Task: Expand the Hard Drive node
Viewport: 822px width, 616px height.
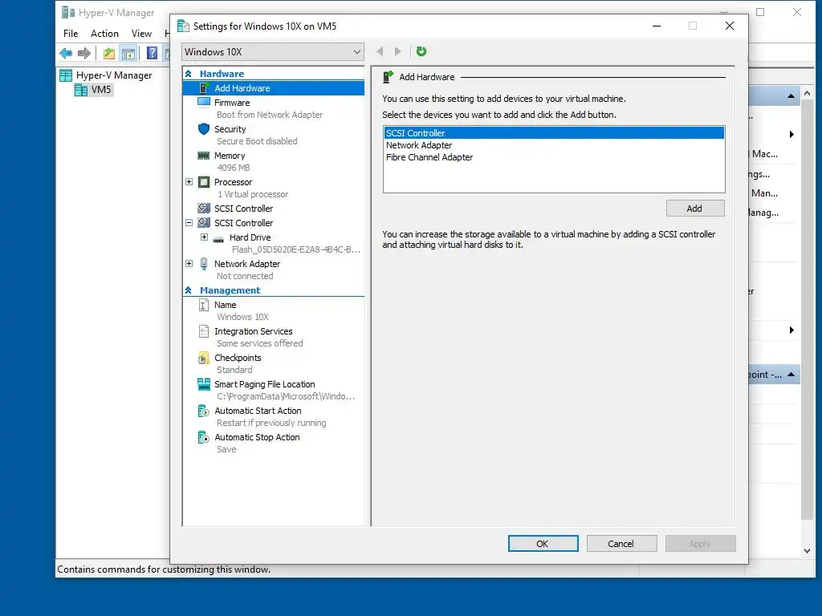Action: [205, 237]
